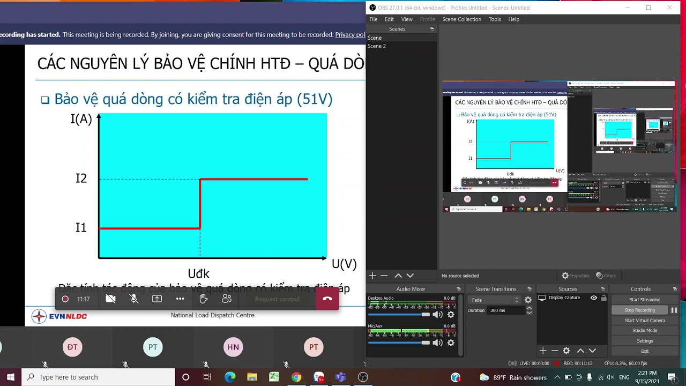Click the Duration 300 ms input field
686x386 pixels.
click(505, 310)
